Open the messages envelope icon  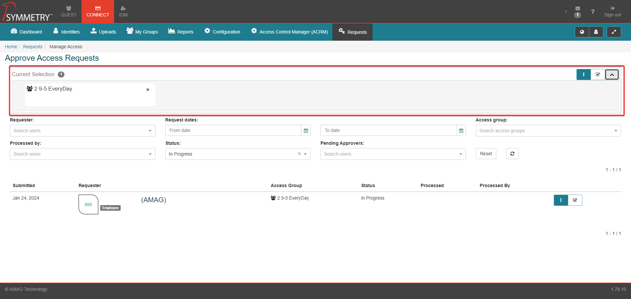[577, 9]
